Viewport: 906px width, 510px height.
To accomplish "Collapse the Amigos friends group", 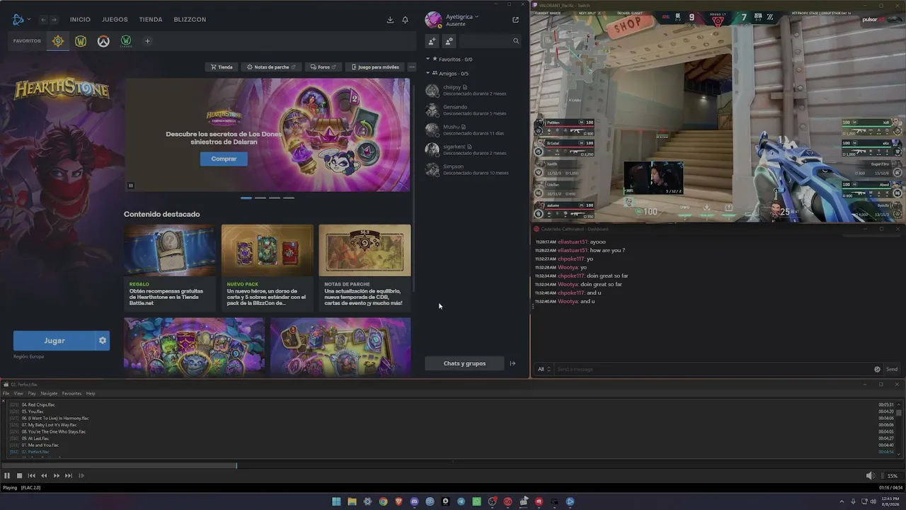I will point(428,74).
